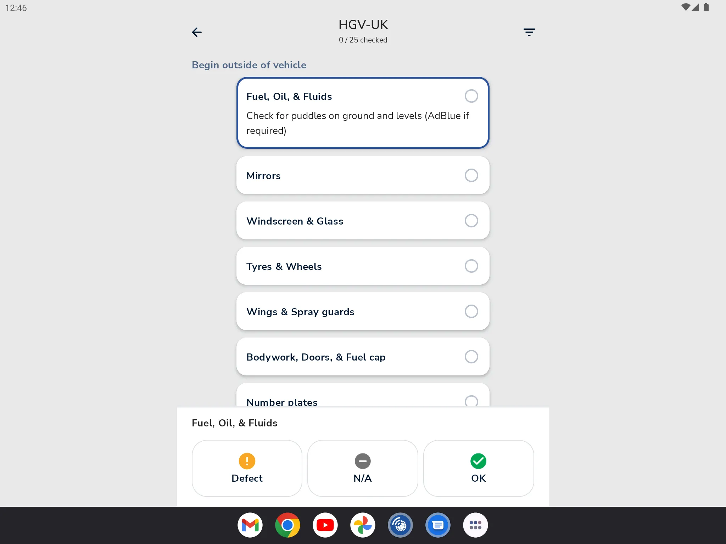The width and height of the screenshot is (726, 544).
Task: Tap the Bodywork, Doors, & Fuel cap item
Action: coord(362,357)
